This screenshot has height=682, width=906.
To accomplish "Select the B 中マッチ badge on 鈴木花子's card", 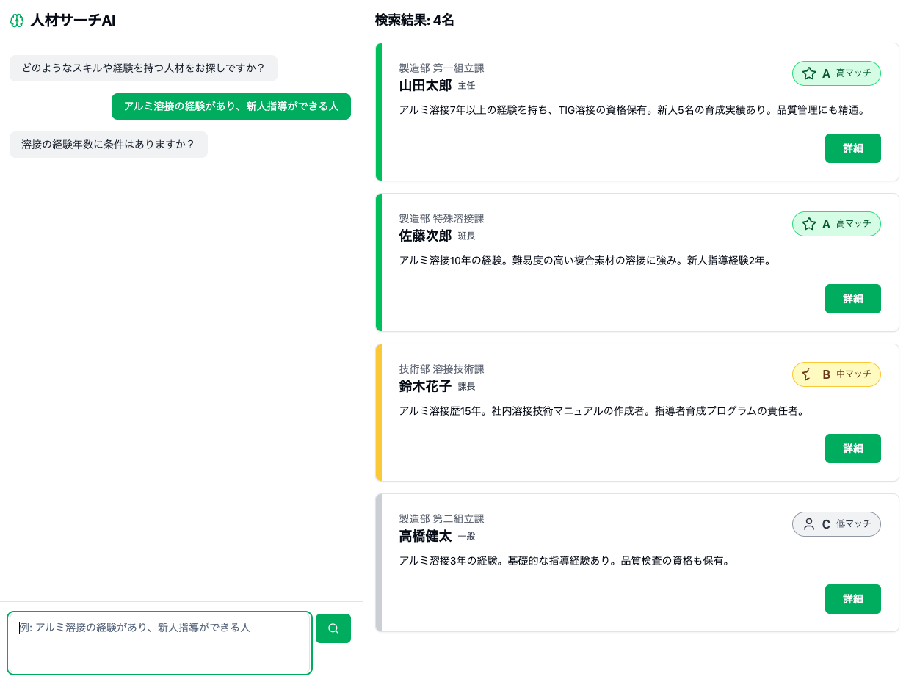I will tap(836, 374).
